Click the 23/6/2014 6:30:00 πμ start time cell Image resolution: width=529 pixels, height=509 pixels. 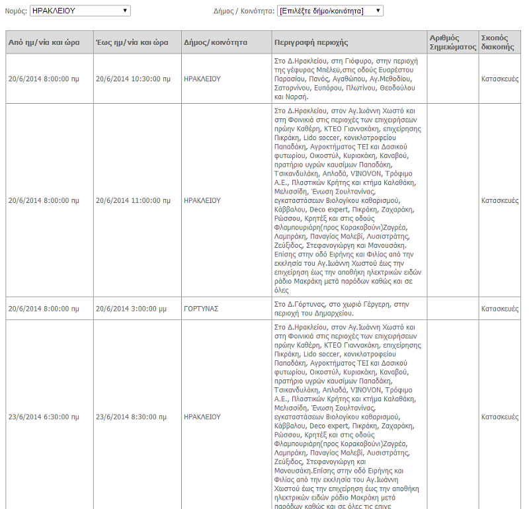point(44,417)
